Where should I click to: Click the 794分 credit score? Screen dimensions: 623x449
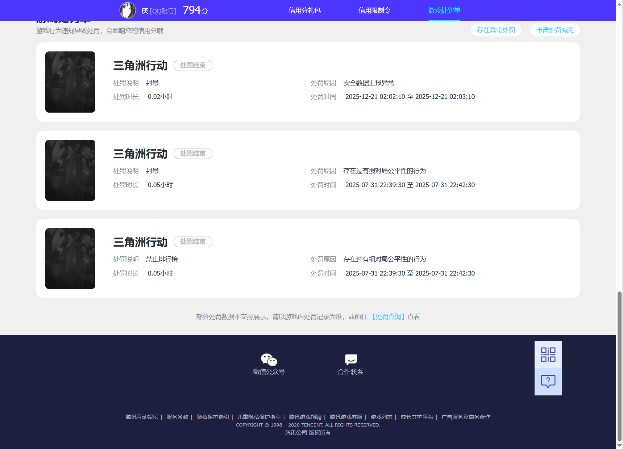click(x=196, y=10)
